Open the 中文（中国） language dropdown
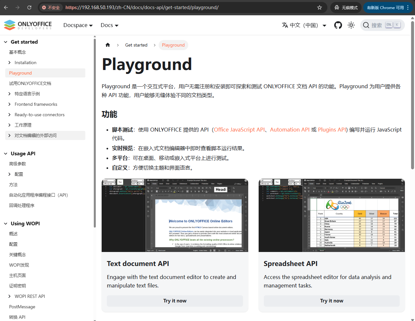The width and height of the screenshot is (415, 321). click(304, 25)
